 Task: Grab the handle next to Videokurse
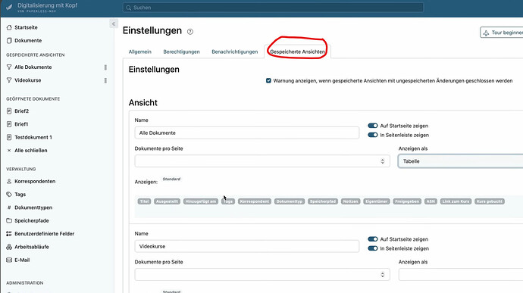105,80
